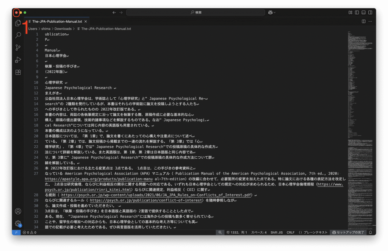Click the "Manual" text on line 4
Screen dimensions: 388x251
tap(51, 50)
